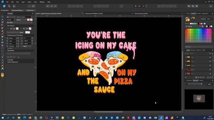
Task: Toggle visibility of the top 'the' layer
Action: click(210, 57)
